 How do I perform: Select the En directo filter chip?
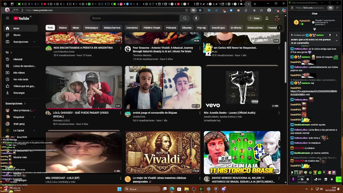point(236,28)
